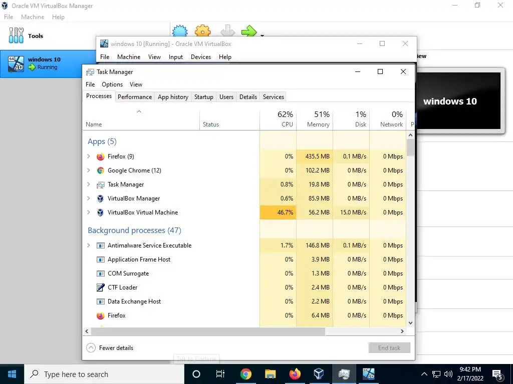Click the windows 10 preview thumbnail
Viewport: 513px width, 384px height.
pos(459,101)
